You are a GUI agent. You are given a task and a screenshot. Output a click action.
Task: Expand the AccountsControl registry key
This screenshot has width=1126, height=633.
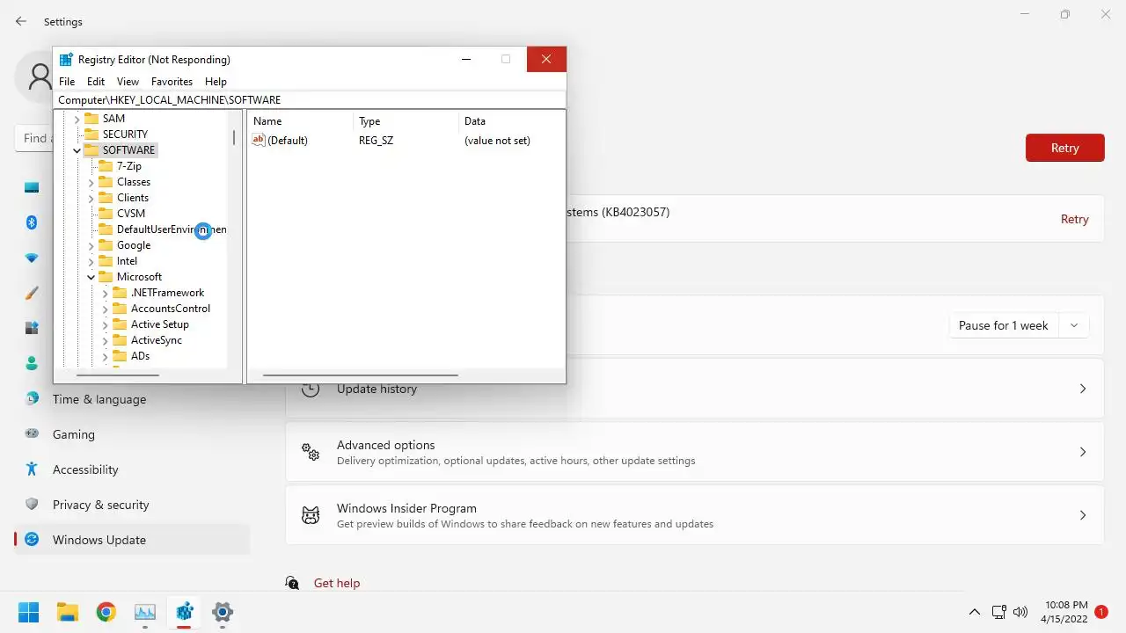[x=105, y=309]
